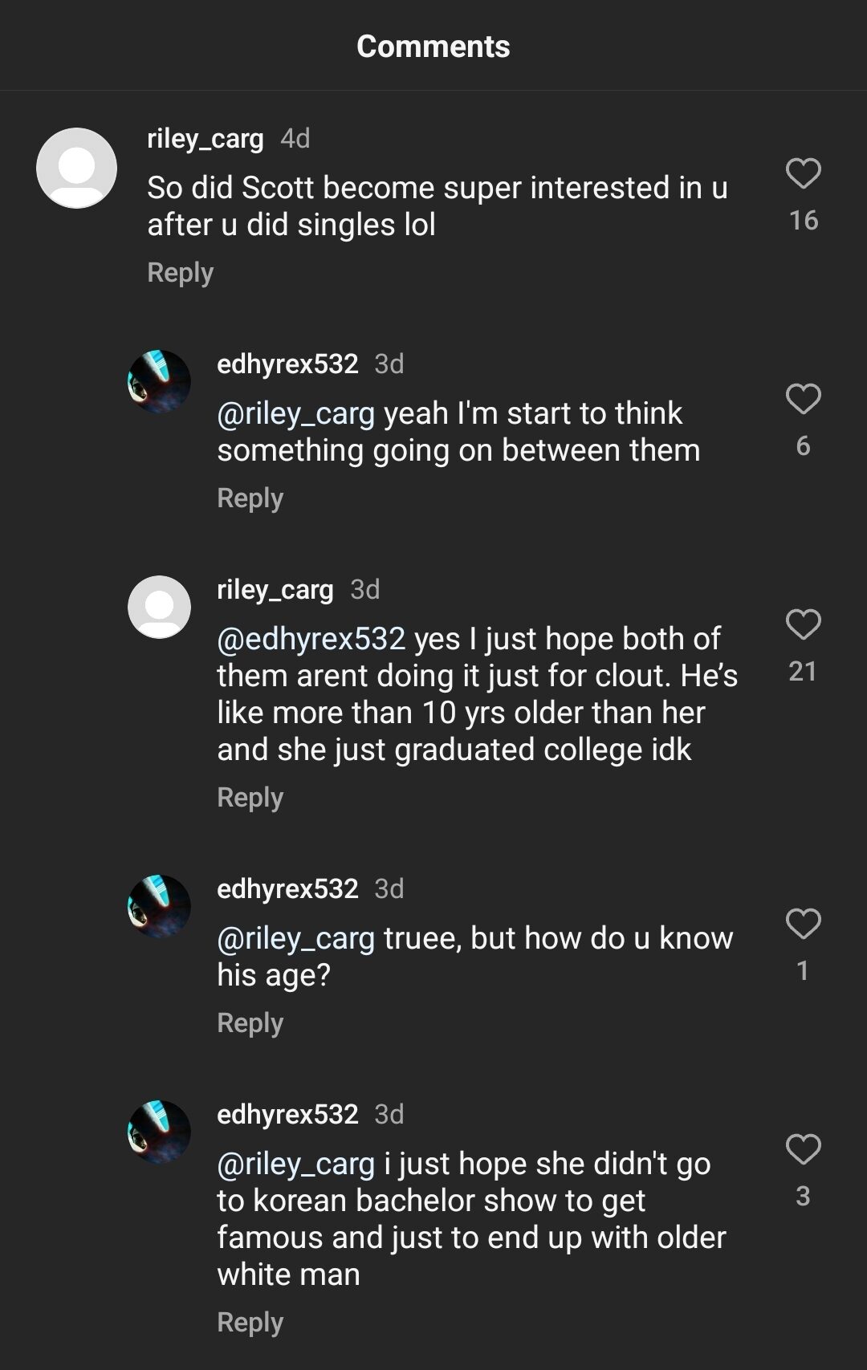Viewport: 867px width, 1370px height.
Task: Tap heart on comment with 21 likes
Action: click(803, 624)
